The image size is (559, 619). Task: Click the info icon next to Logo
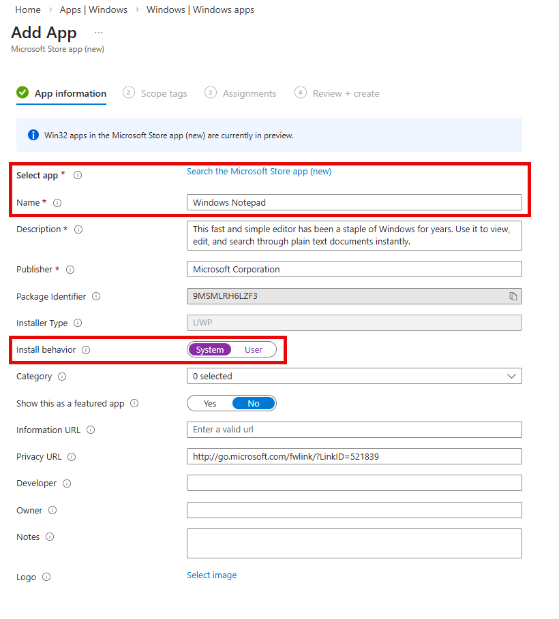pos(46,577)
